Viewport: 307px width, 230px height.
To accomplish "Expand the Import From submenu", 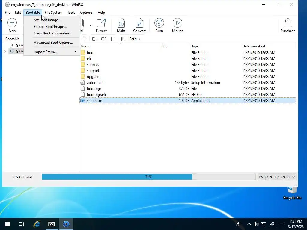I will tap(52, 52).
